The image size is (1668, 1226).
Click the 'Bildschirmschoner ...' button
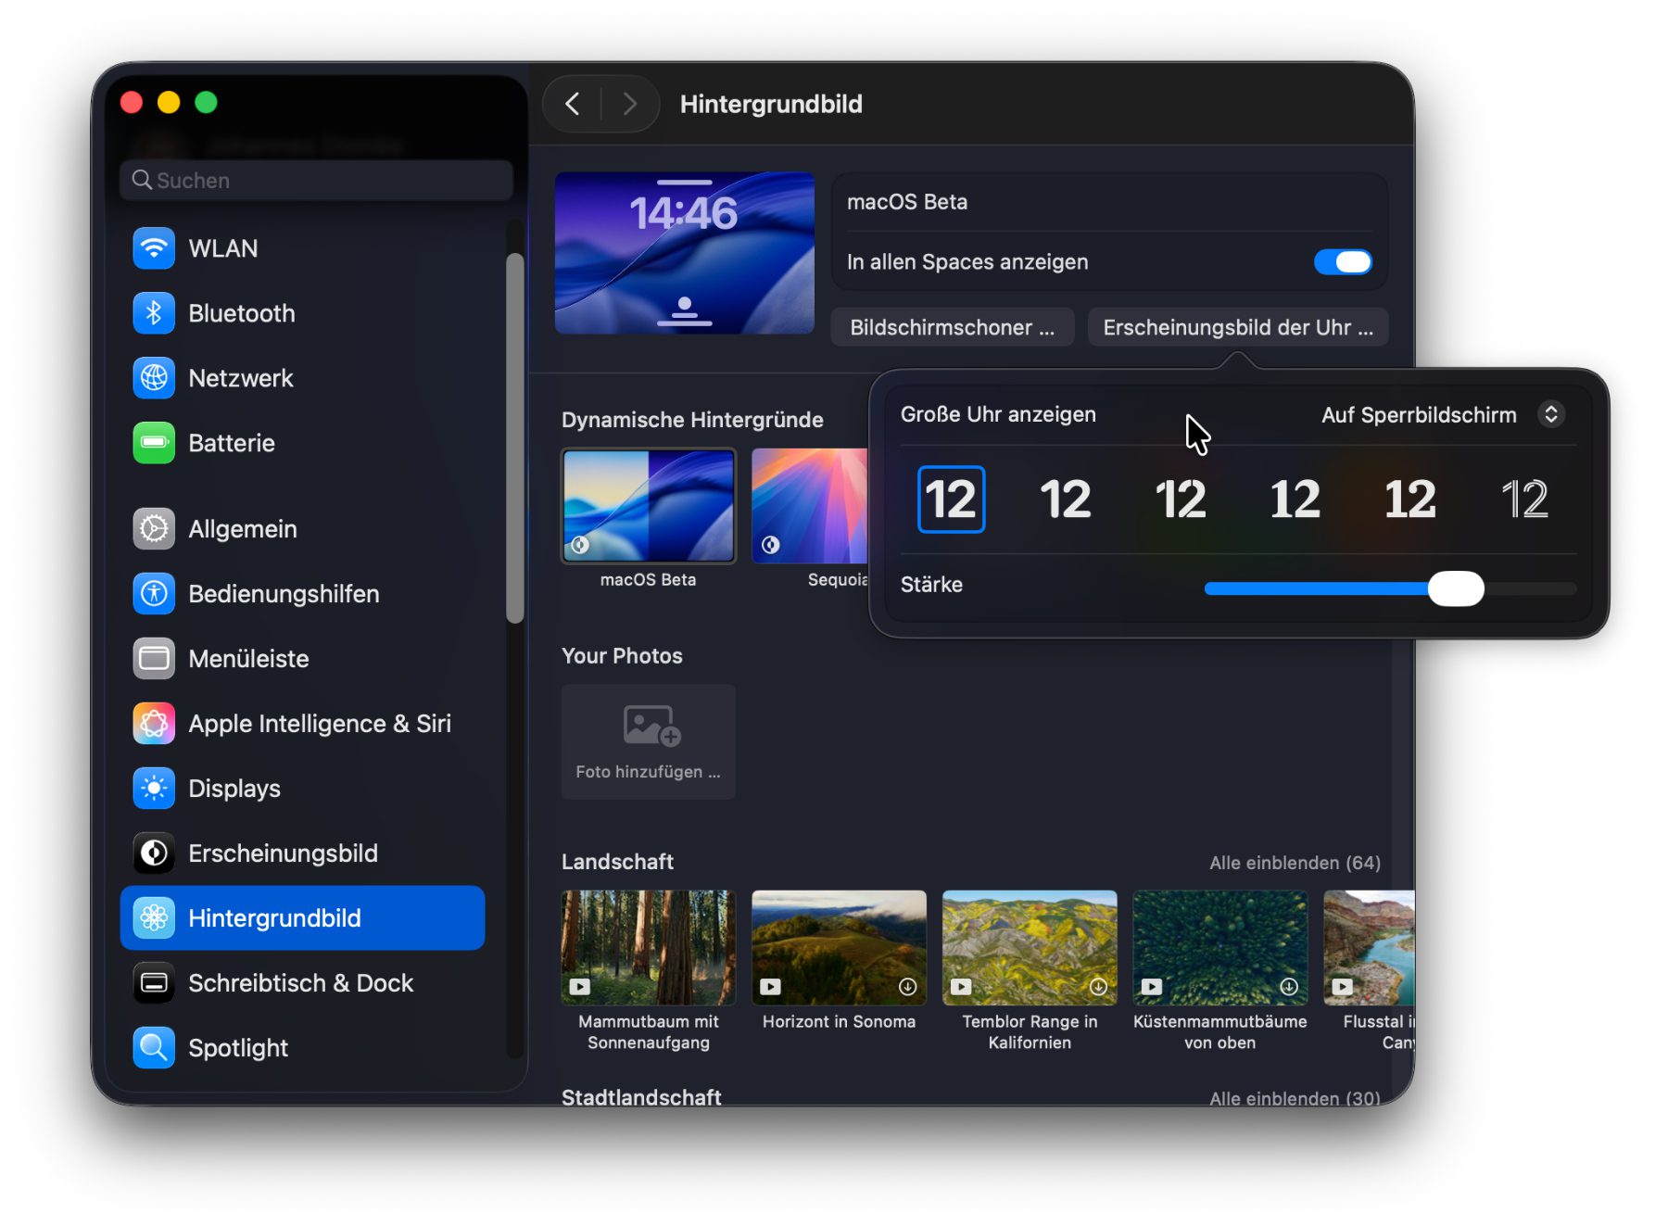pyautogui.click(x=952, y=328)
